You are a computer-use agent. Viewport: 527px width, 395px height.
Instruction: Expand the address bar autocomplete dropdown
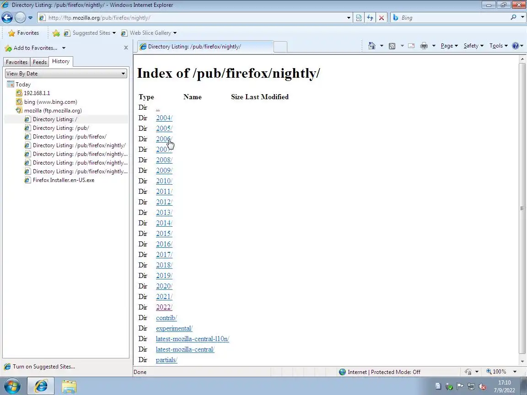(x=349, y=18)
